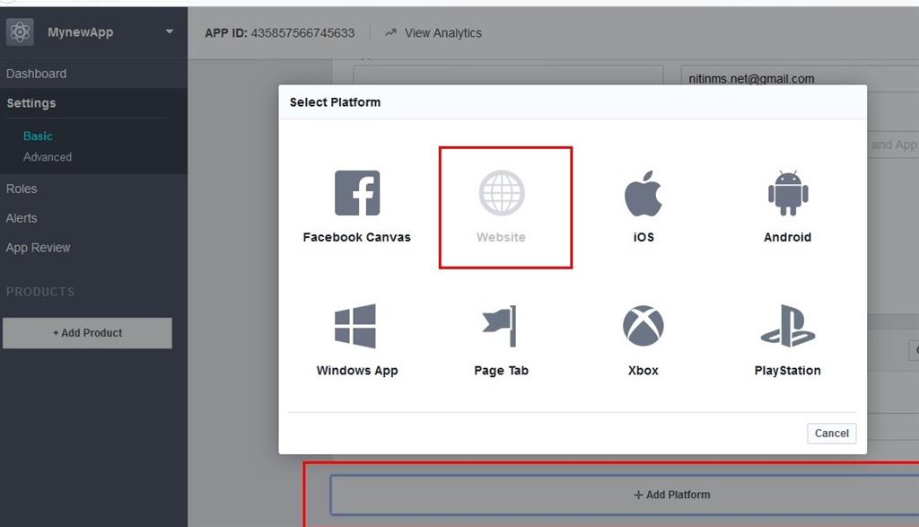Select the Facebook Canvas platform icon

click(357, 193)
